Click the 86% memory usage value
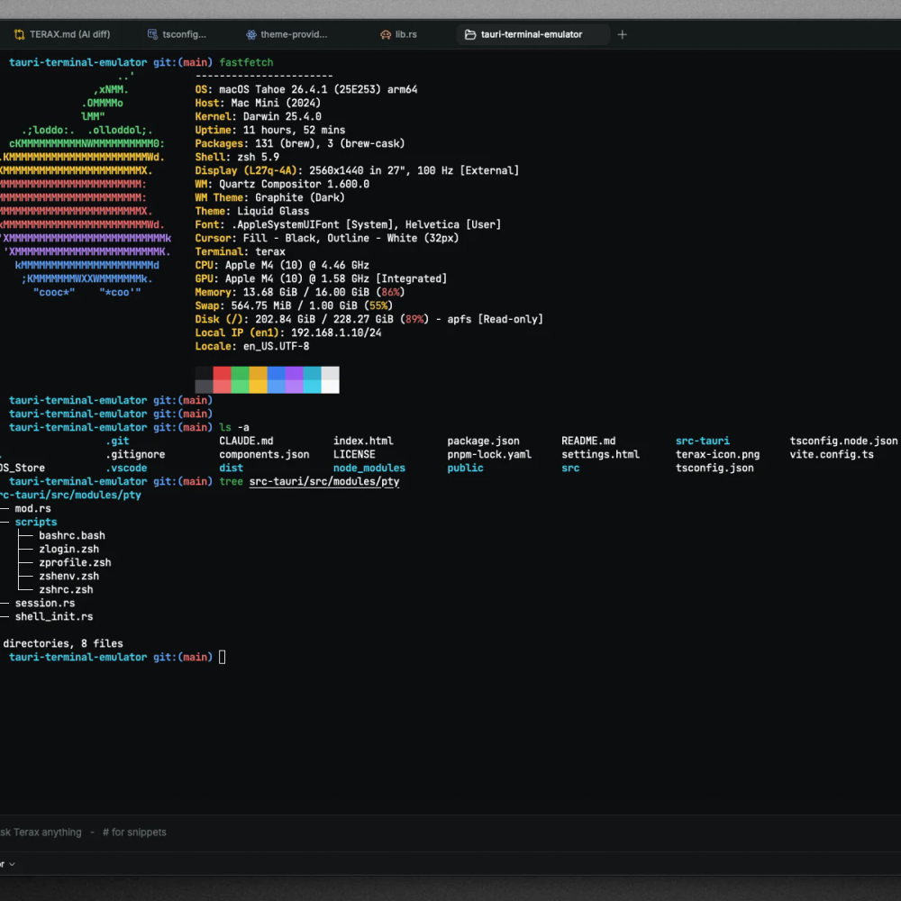901x901 pixels. click(391, 292)
